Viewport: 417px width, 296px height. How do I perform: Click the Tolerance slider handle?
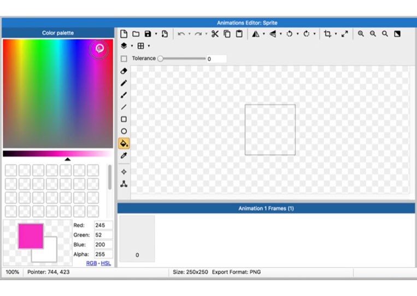[160, 59]
